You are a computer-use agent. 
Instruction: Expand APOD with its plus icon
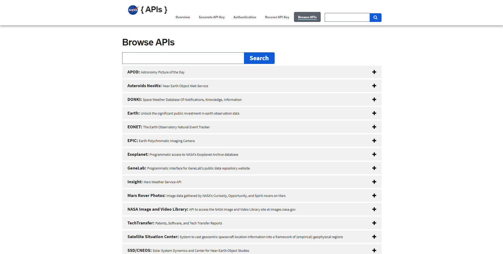click(x=374, y=72)
